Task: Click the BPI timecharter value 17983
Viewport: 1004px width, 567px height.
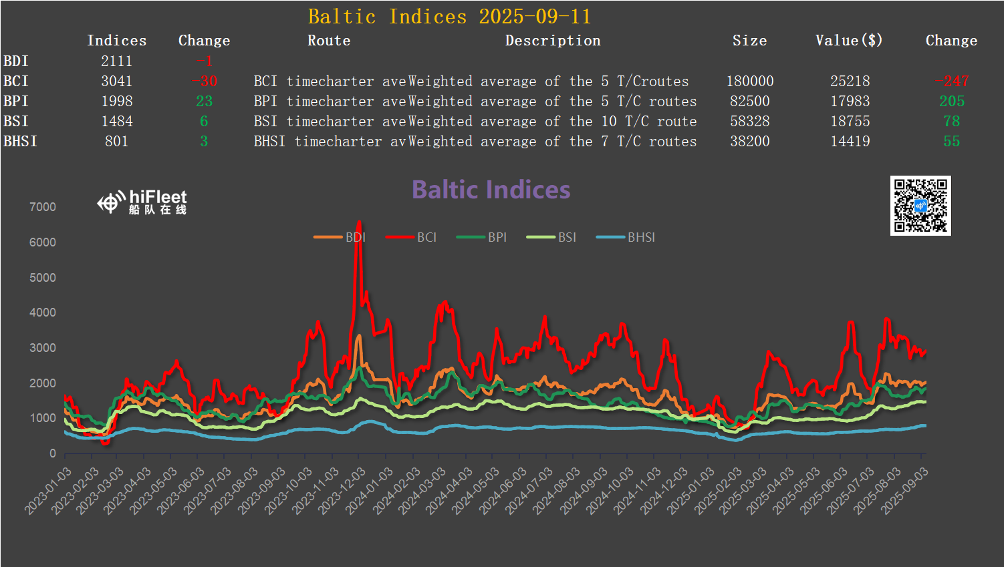Action: pos(850,102)
